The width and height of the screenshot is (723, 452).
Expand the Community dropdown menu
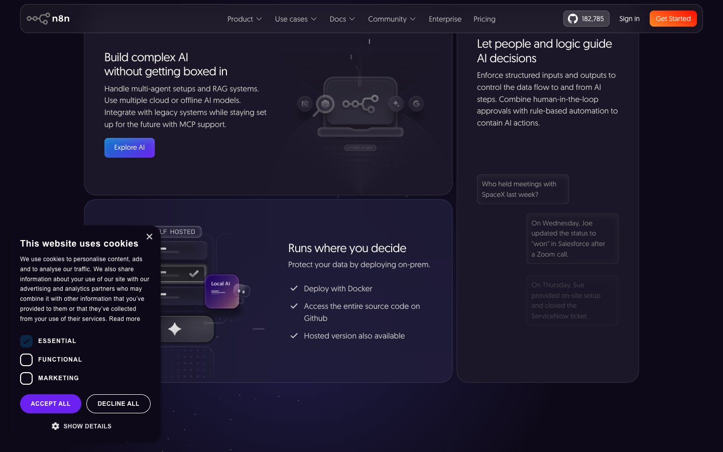(392, 19)
